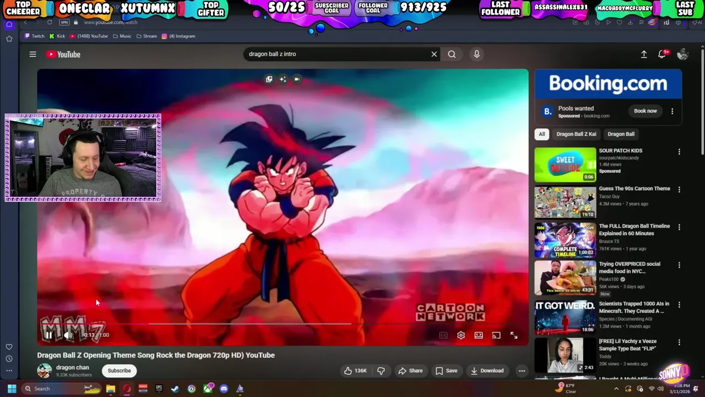The image size is (705, 397).
Task: Subscribe to dragon chan
Action: [x=119, y=371]
